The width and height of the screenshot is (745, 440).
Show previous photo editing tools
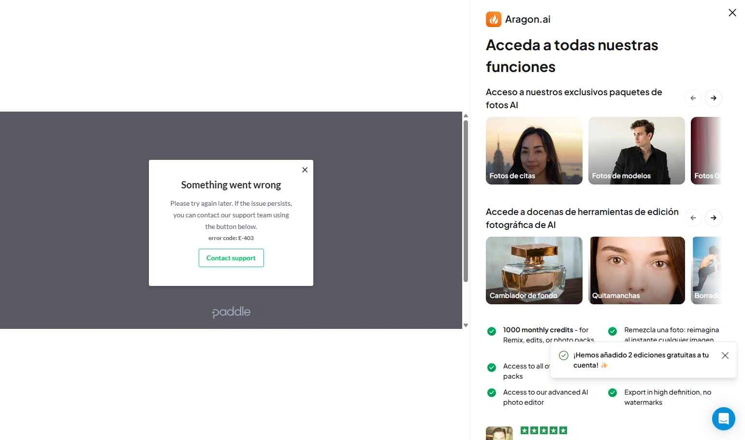pyautogui.click(x=693, y=218)
